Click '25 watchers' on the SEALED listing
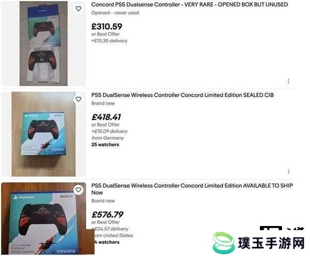 [x=105, y=145]
